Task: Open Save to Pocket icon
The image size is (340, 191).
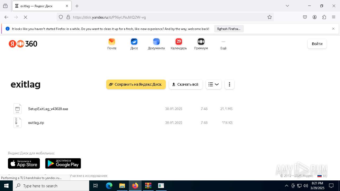Action: tap(305, 17)
